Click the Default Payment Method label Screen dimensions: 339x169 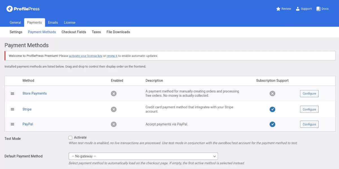click(x=23, y=156)
